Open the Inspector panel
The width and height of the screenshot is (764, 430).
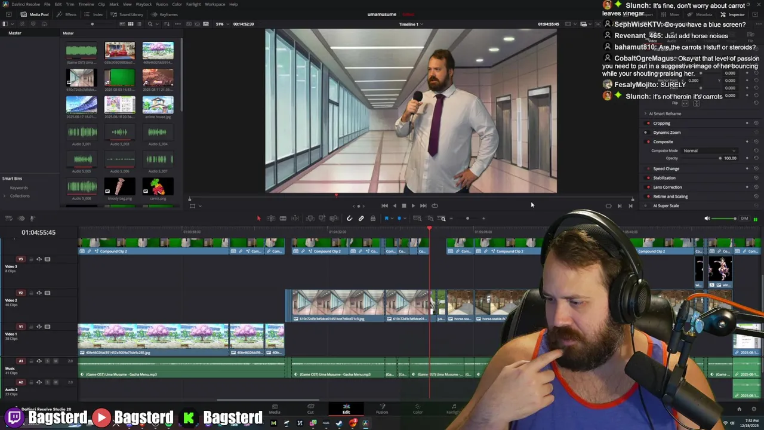click(x=733, y=14)
